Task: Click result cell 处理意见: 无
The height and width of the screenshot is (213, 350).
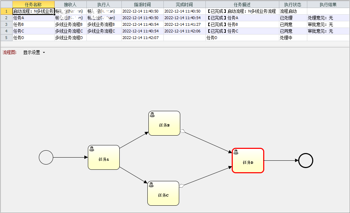Action: (328, 18)
